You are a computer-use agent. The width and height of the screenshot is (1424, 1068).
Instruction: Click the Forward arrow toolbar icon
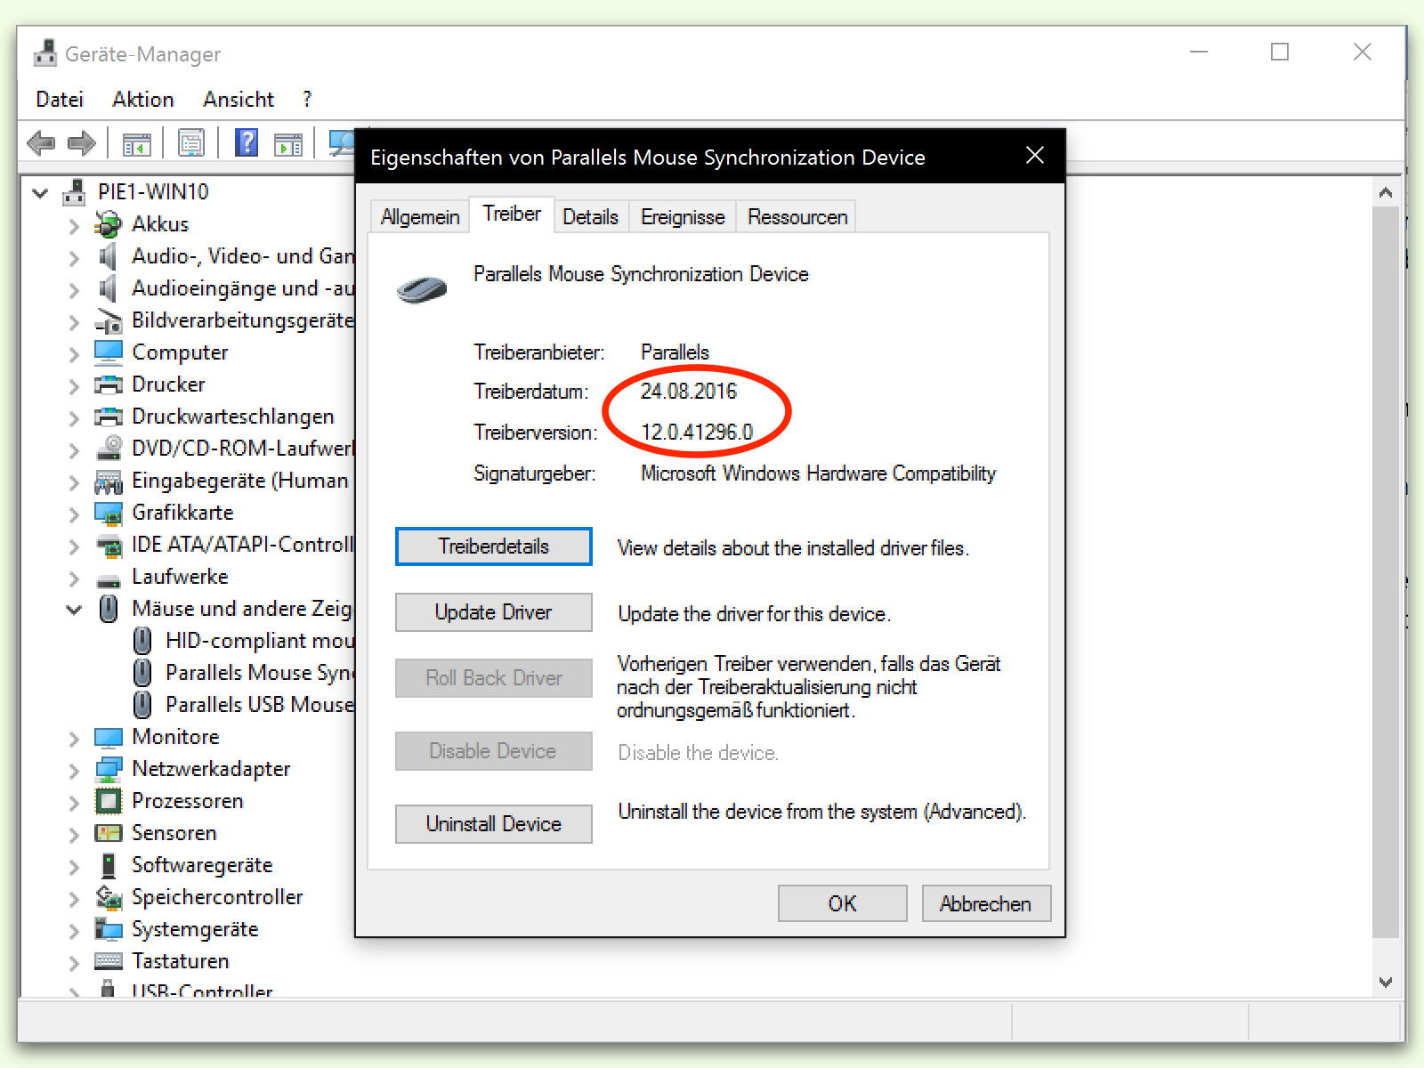coord(81,142)
